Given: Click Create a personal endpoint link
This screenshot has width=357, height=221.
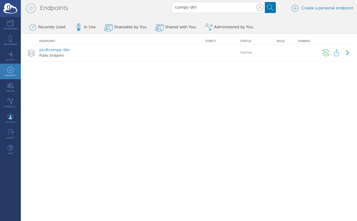Looking at the screenshot, I should pos(327,8).
